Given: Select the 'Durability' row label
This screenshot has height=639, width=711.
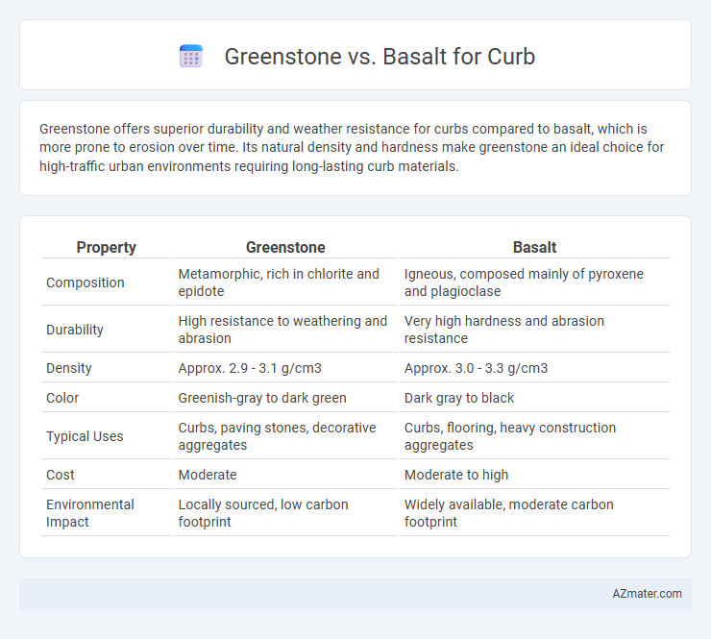Looking at the screenshot, I should [x=75, y=330].
